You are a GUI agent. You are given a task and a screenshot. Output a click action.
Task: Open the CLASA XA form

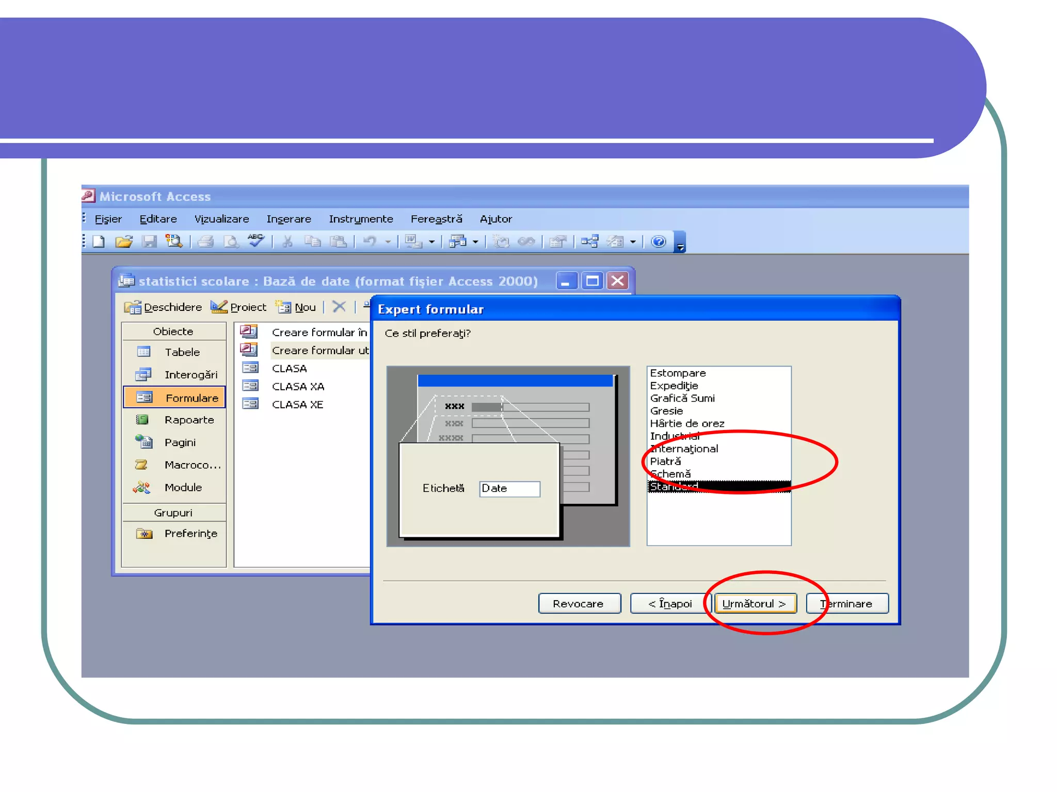[x=297, y=386]
